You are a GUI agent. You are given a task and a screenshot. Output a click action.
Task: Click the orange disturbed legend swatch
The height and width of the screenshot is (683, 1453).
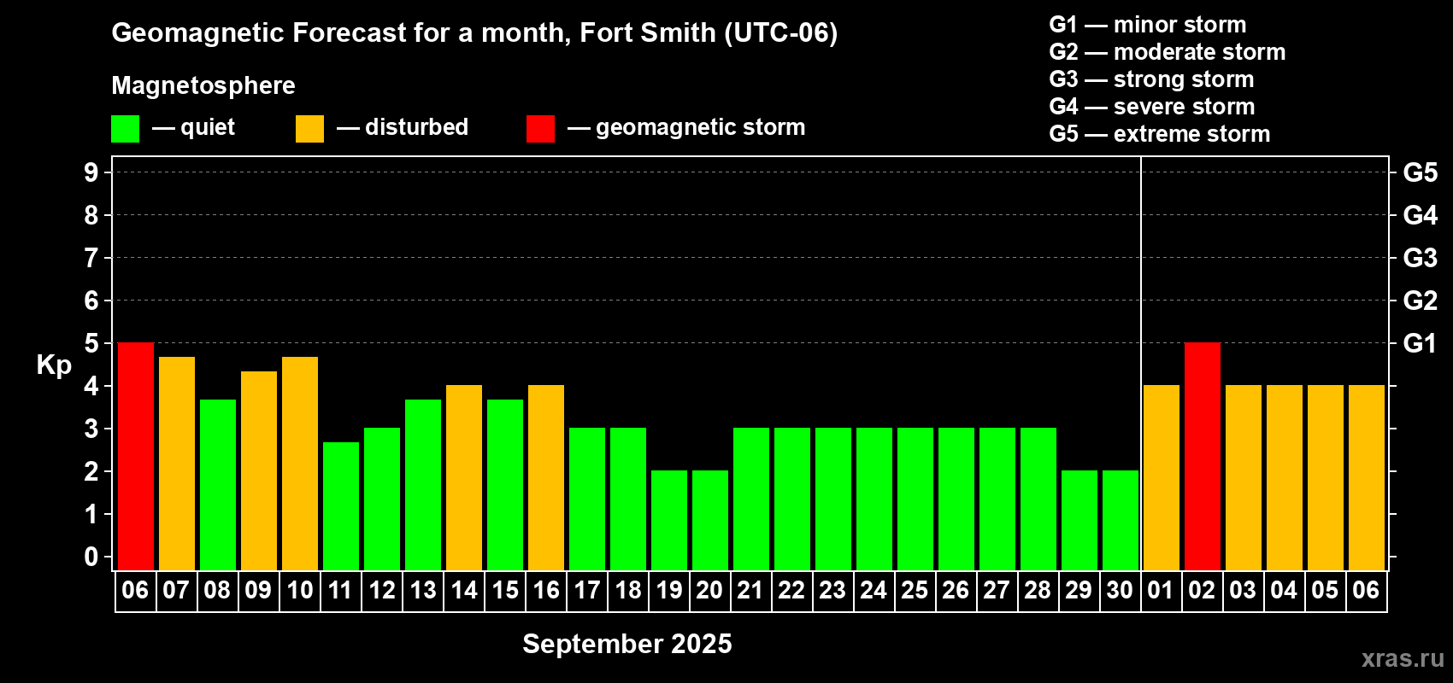[x=309, y=129]
